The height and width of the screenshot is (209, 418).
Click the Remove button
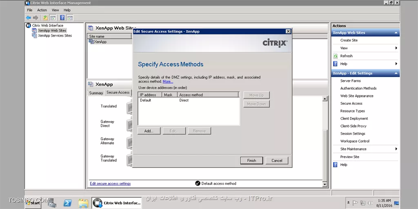click(199, 131)
